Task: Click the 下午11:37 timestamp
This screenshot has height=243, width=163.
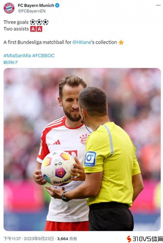Action: (x=12, y=239)
